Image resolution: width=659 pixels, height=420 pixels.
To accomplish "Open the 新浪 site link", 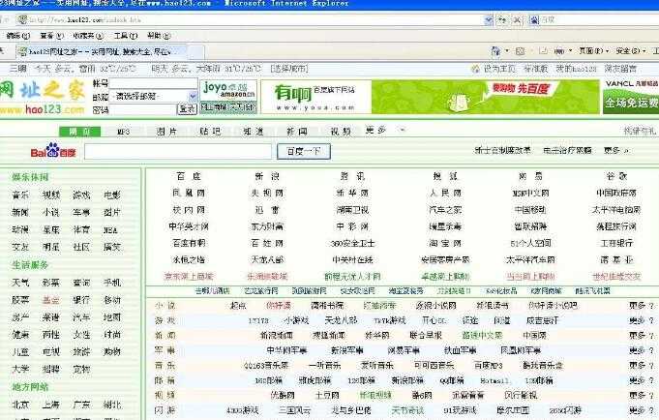I will click(267, 176).
